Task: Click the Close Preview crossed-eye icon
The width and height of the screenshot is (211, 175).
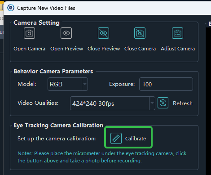Action: pyautogui.click(x=103, y=33)
